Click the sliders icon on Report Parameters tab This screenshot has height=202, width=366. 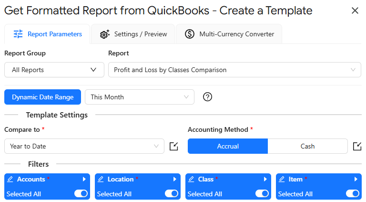[x=18, y=34]
